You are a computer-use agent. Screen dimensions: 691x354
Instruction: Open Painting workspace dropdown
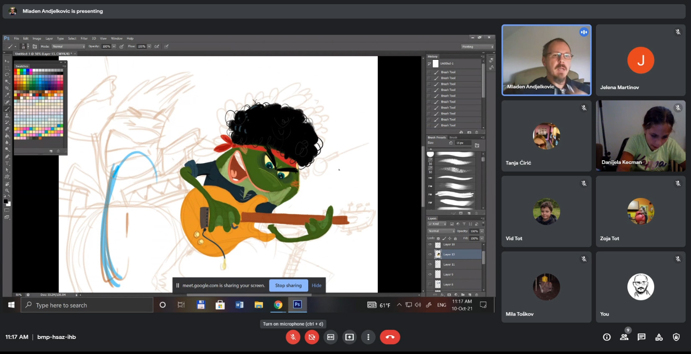[x=477, y=47]
